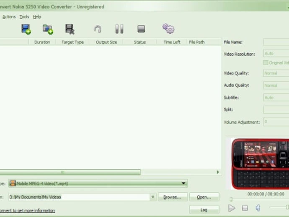The width and height of the screenshot is (289, 217).
Task: Click the Split field
Action: [276, 109]
